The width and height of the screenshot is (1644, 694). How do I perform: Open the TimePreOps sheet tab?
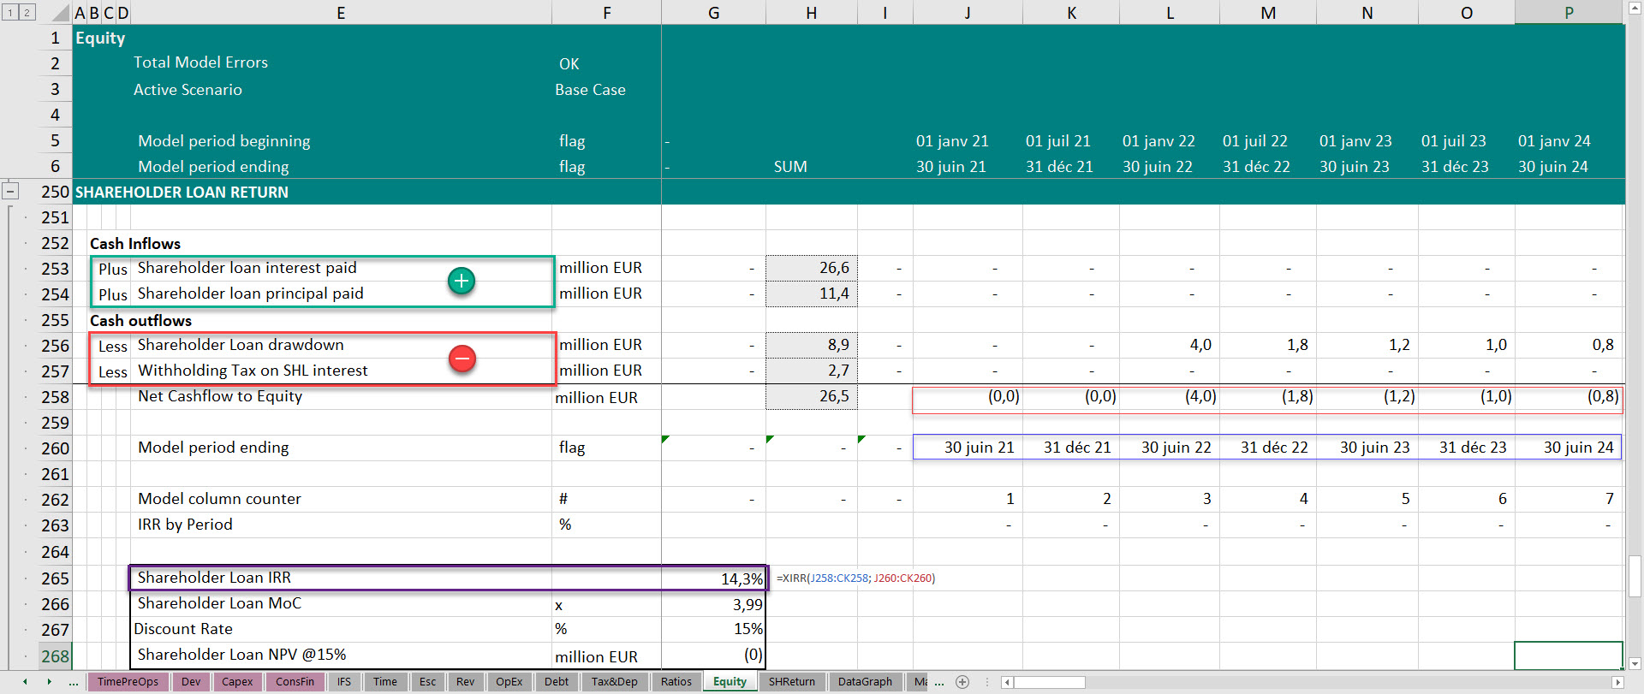click(x=128, y=682)
